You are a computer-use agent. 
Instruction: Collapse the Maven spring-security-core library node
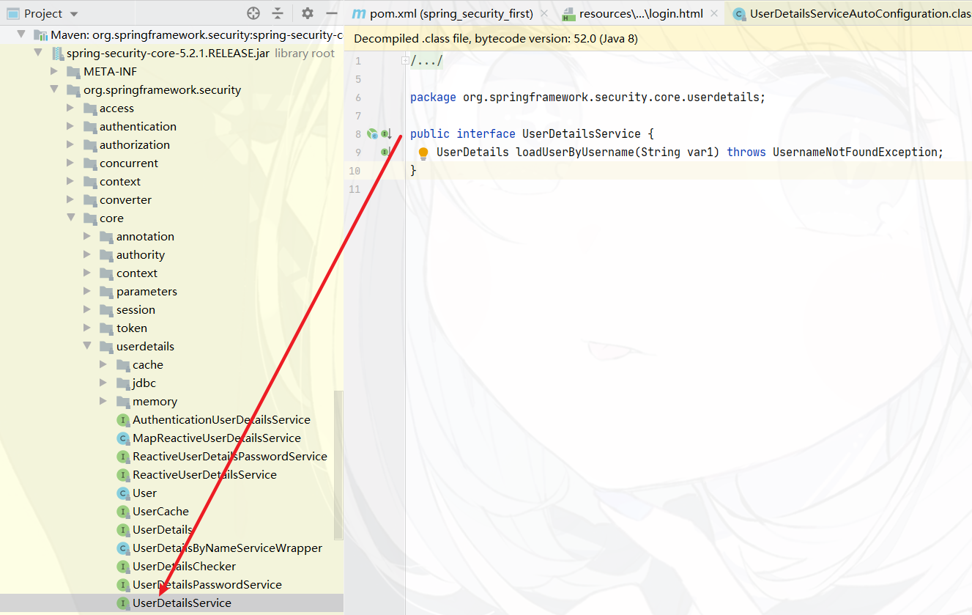pyautogui.click(x=21, y=34)
